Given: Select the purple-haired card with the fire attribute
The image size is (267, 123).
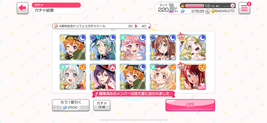Looking at the screenshot, I should [103, 77].
